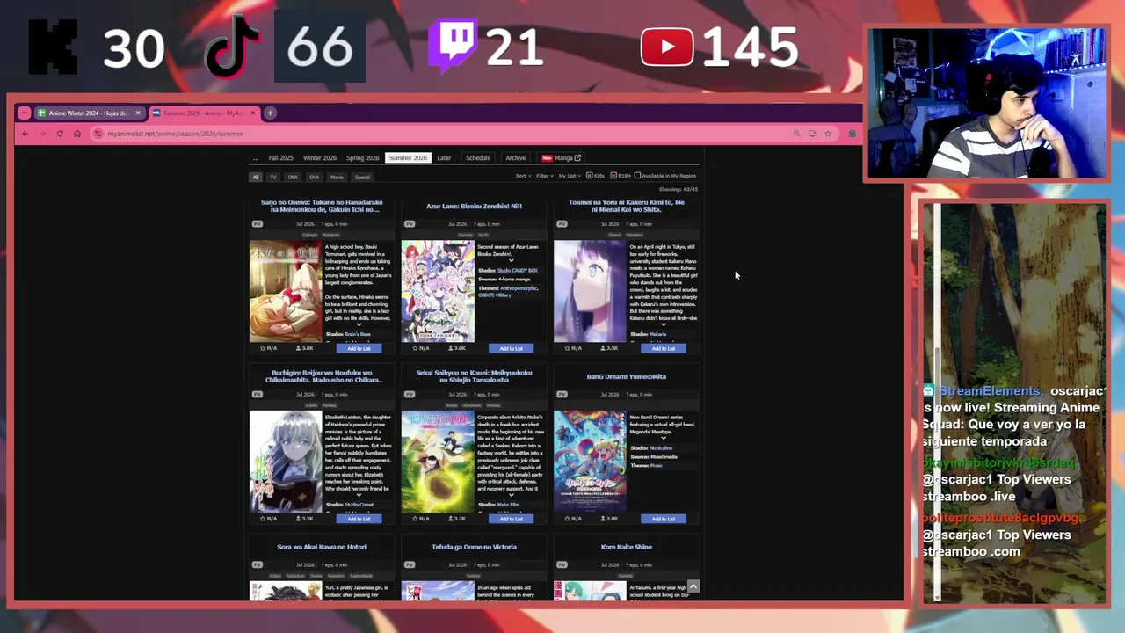Play PV for Buchigire Reijou
1125x633 pixels.
click(258, 395)
